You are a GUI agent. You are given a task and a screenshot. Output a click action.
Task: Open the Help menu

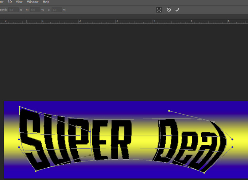[46, 2]
